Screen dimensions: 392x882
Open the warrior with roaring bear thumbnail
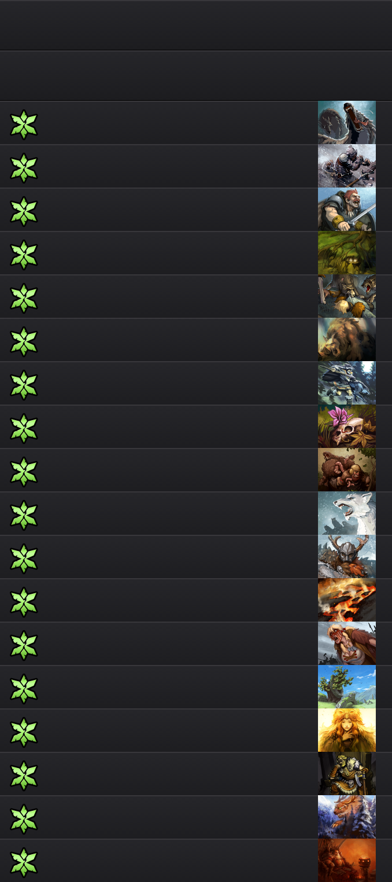coord(347,296)
